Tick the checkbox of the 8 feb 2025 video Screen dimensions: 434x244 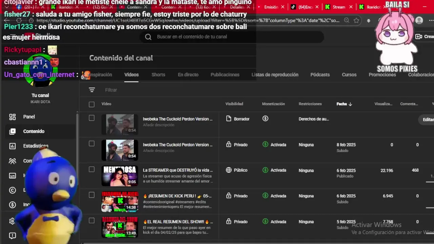click(92, 144)
